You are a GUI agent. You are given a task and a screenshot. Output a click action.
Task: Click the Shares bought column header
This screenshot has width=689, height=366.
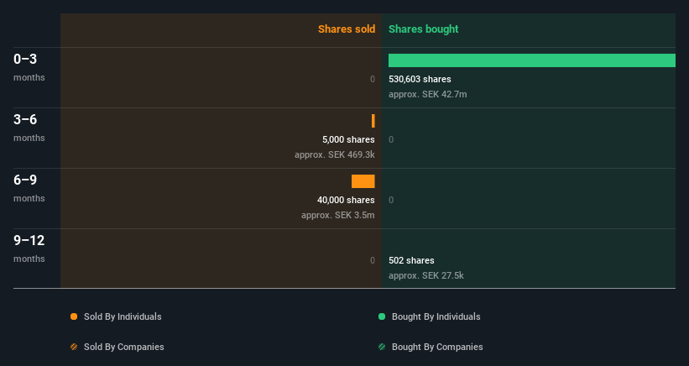(423, 29)
